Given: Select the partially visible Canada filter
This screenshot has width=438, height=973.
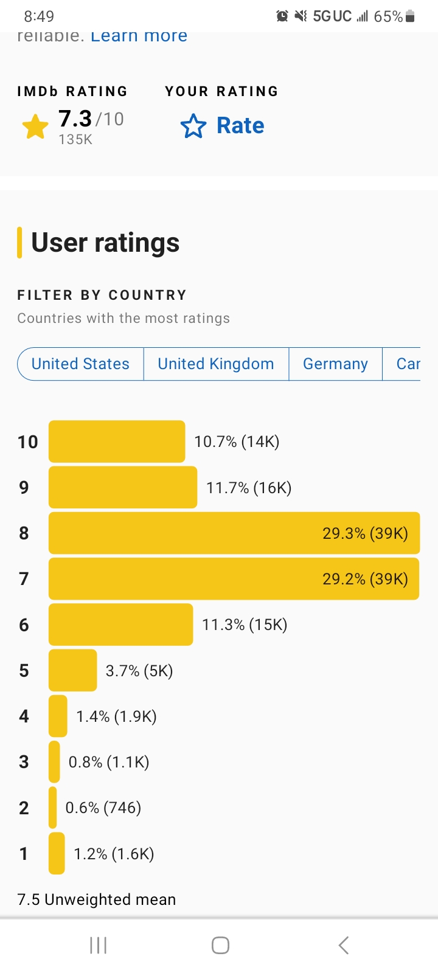Looking at the screenshot, I should coord(407,364).
